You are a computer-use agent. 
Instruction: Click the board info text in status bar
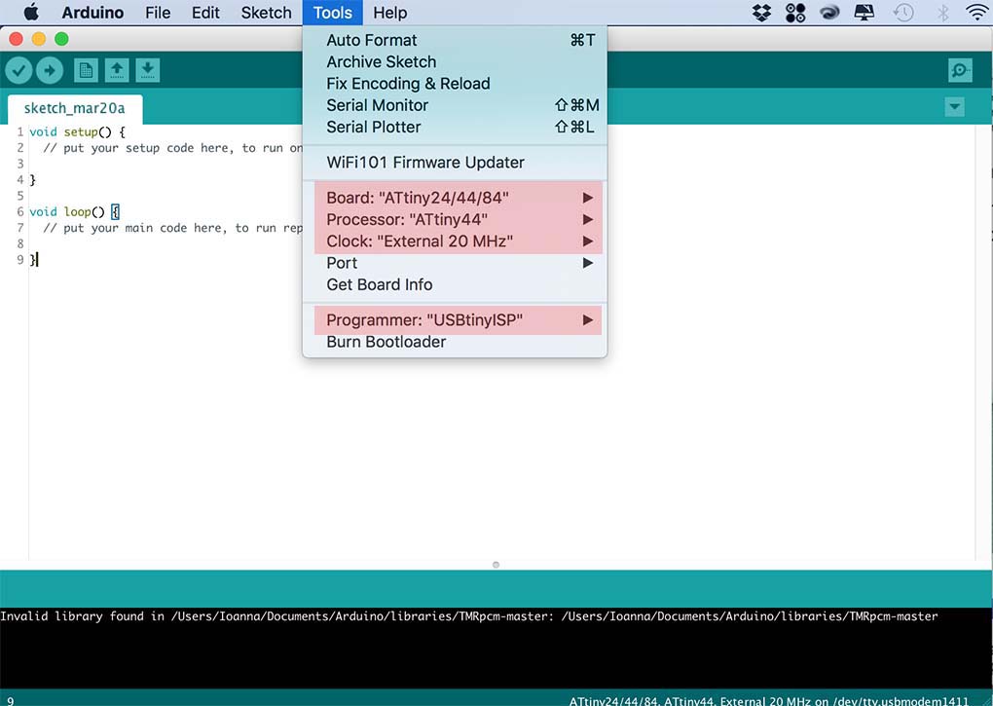point(768,700)
